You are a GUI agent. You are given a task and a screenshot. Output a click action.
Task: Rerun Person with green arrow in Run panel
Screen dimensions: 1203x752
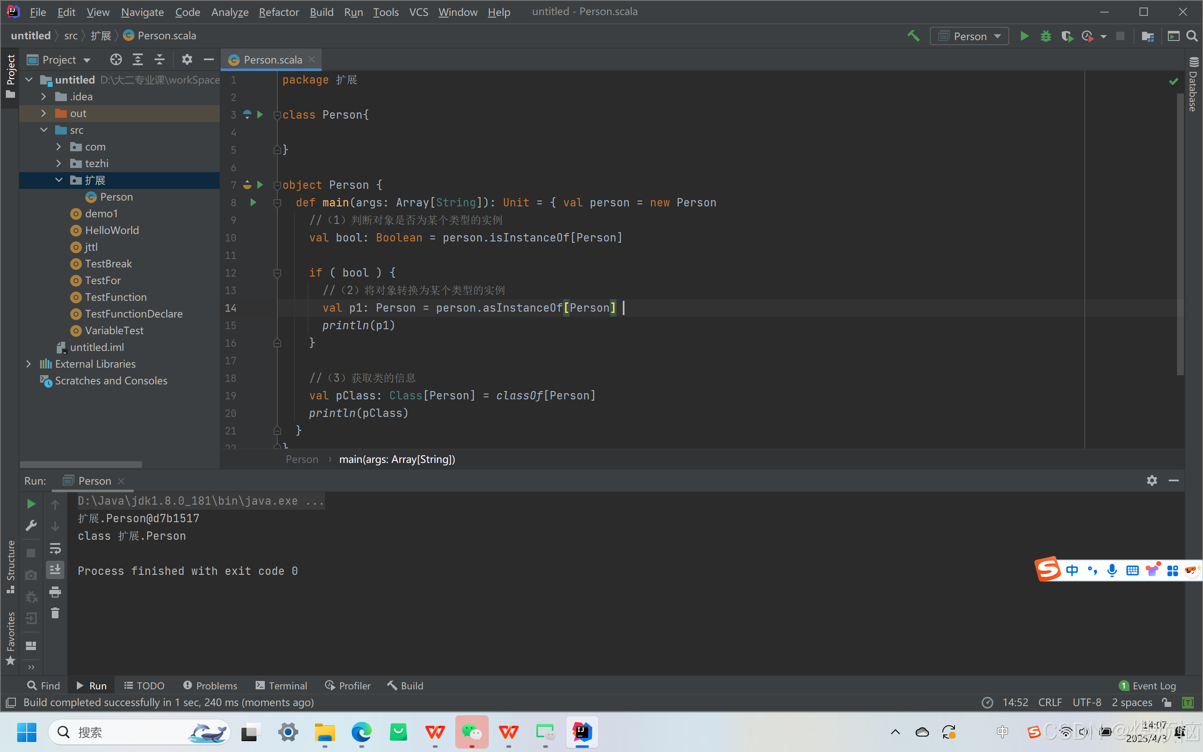point(31,504)
